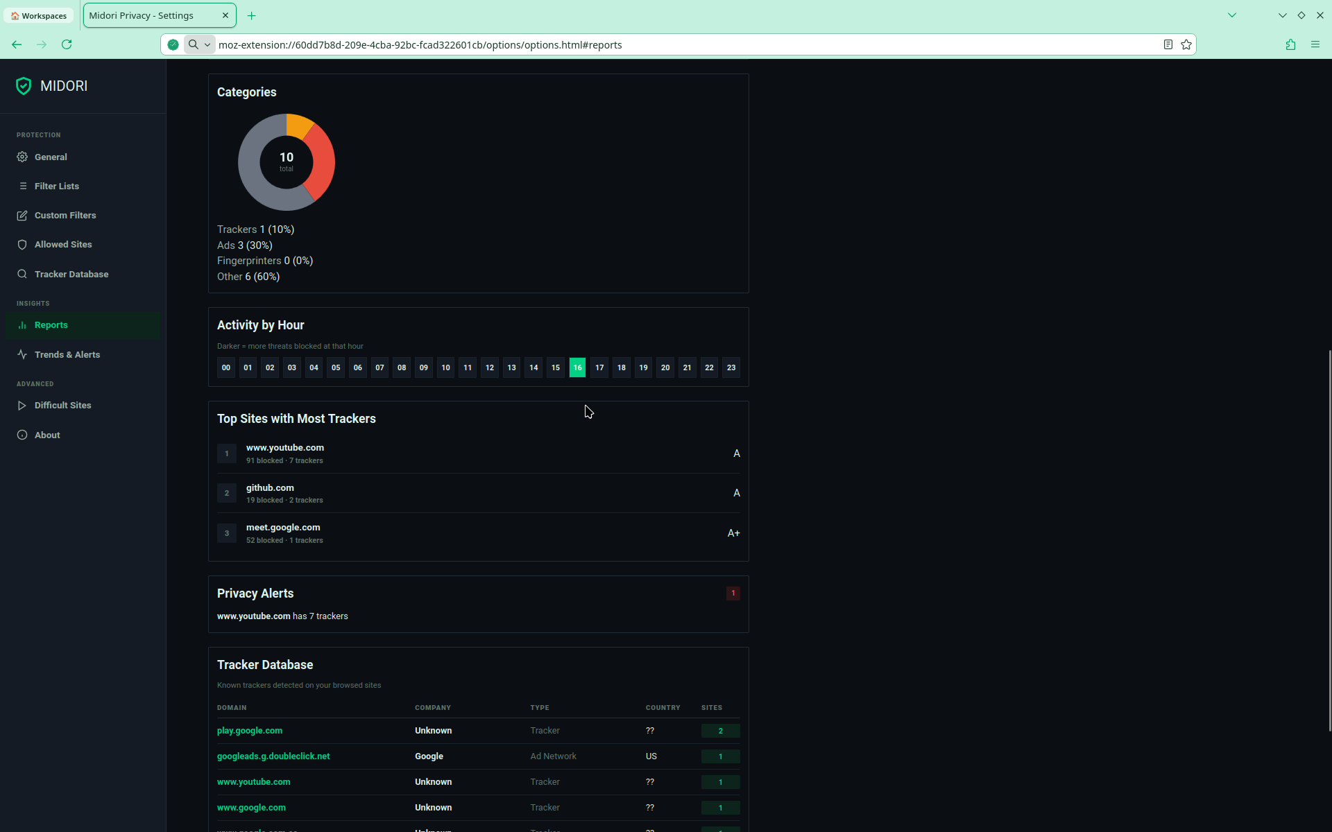Bookmark this page with the star icon
The image size is (1332, 832).
tap(1186, 44)
